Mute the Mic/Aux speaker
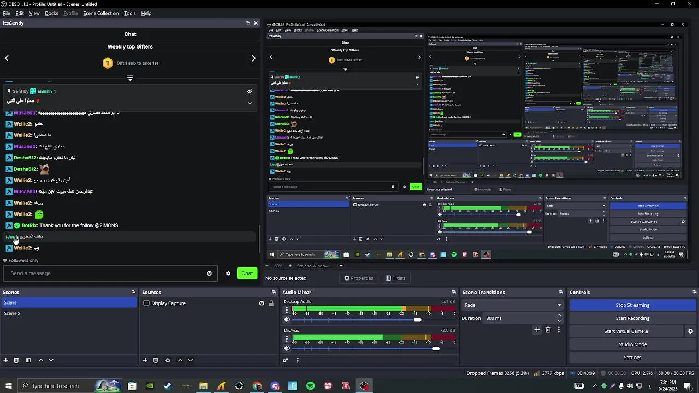This screenshot has width=699, height=393. pyautogui.click(x=287, y=348)
